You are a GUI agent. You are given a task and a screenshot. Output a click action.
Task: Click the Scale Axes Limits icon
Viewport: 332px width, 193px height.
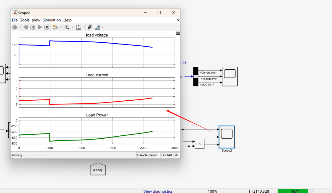78,27
